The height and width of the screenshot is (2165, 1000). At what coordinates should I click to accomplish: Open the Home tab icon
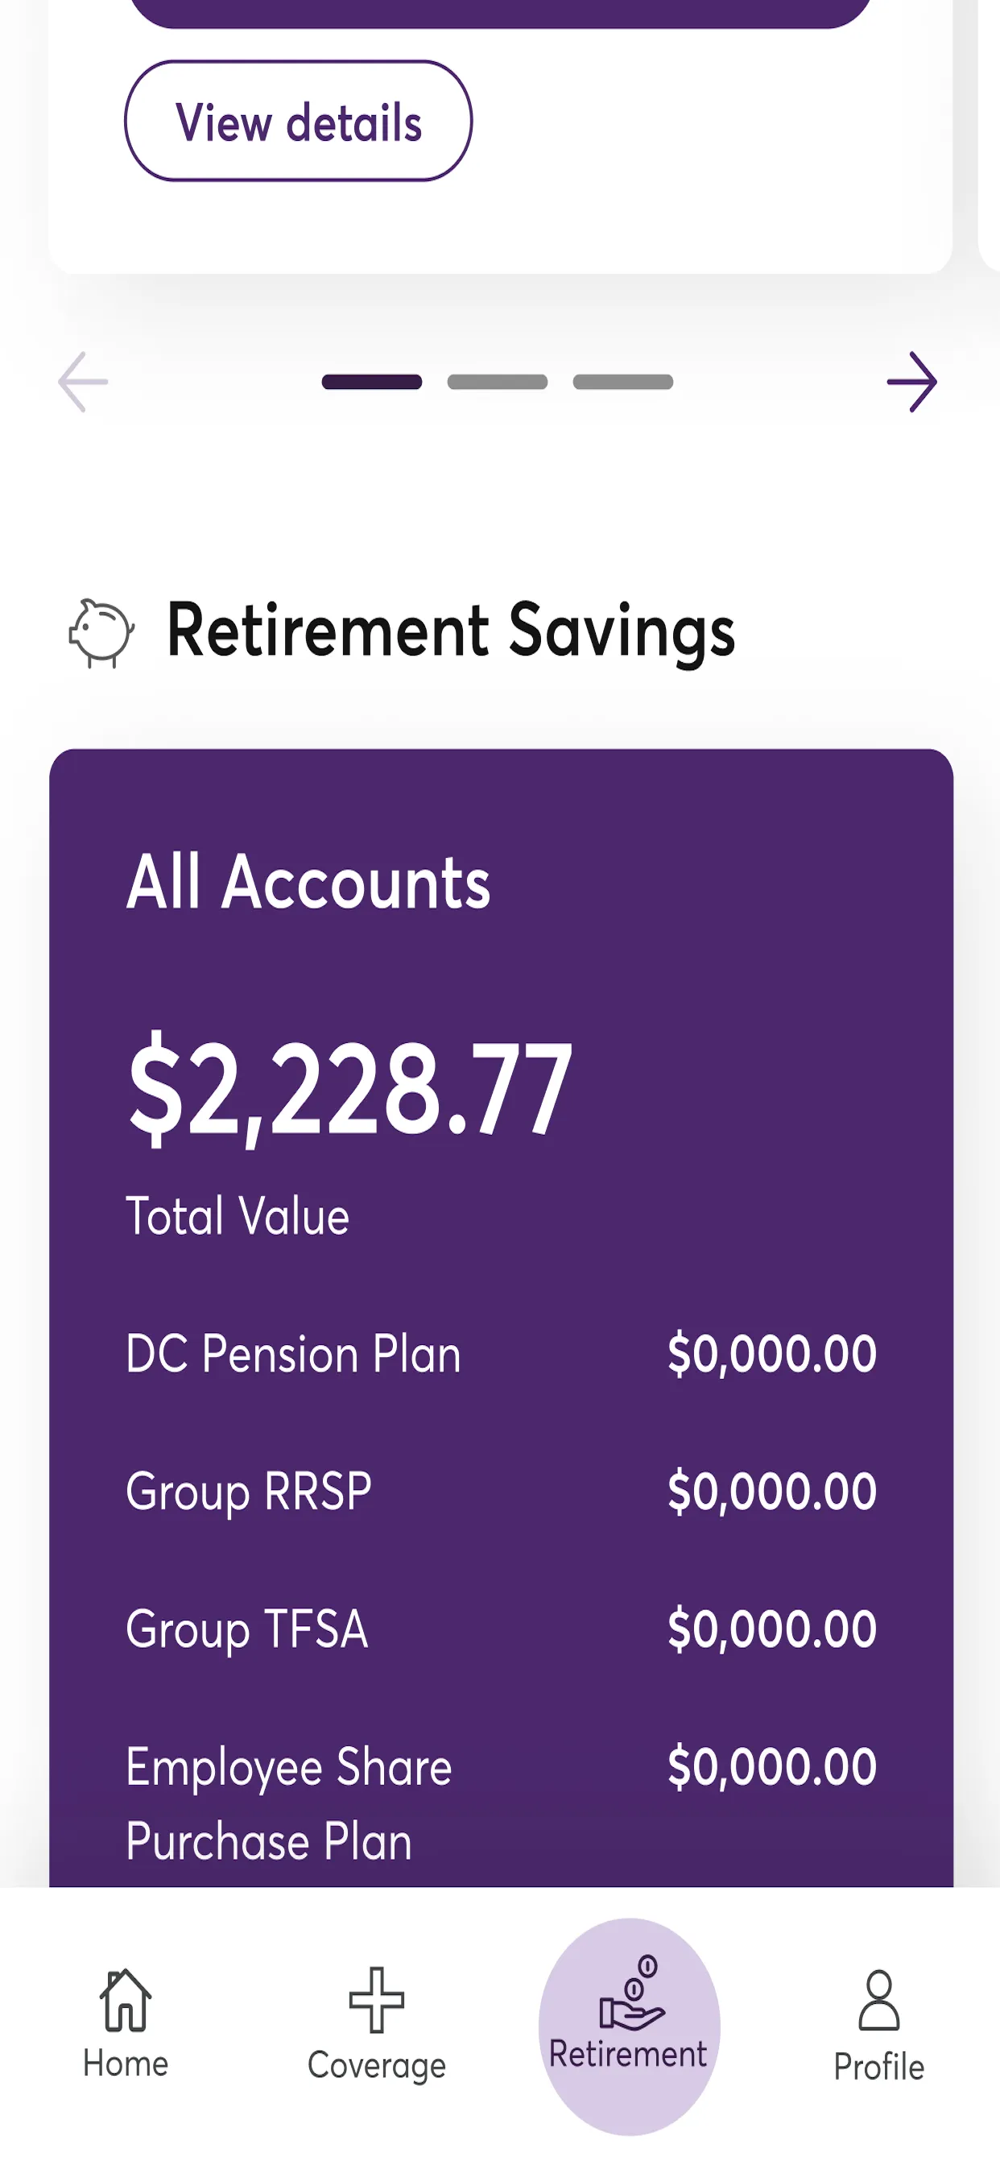pos(126,2000)
